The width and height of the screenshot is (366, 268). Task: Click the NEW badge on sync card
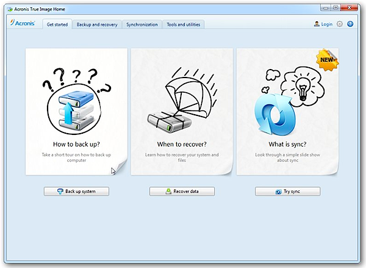point(327,60)
